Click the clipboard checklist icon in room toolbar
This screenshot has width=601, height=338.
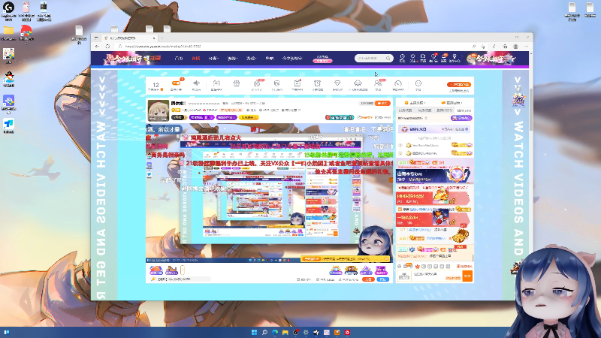pyautogui.click(x=297, y=83)
